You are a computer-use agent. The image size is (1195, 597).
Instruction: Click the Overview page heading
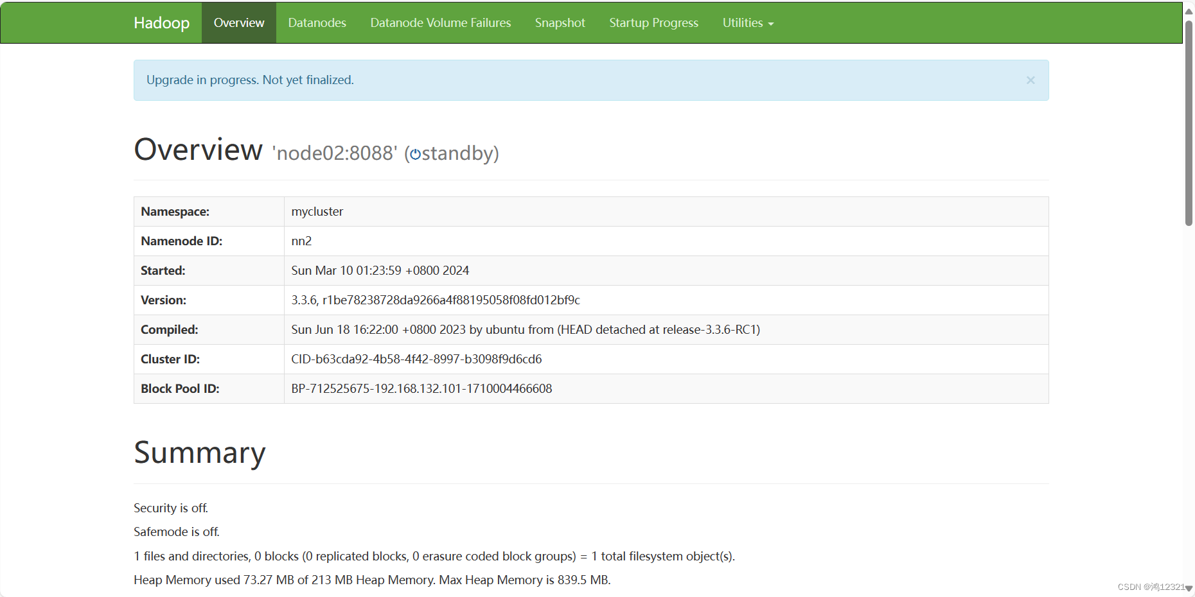(198, 149)
